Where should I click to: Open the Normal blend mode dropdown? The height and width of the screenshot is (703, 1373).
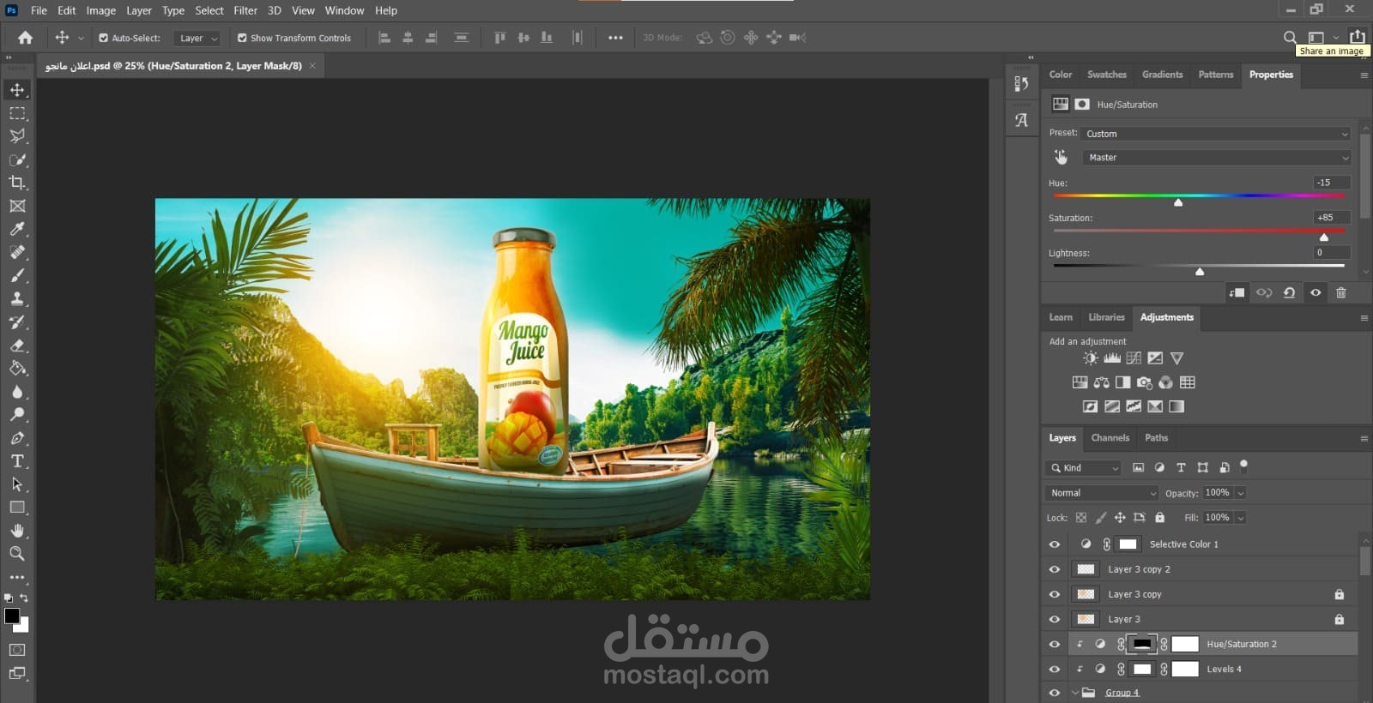pos(1103,493)
